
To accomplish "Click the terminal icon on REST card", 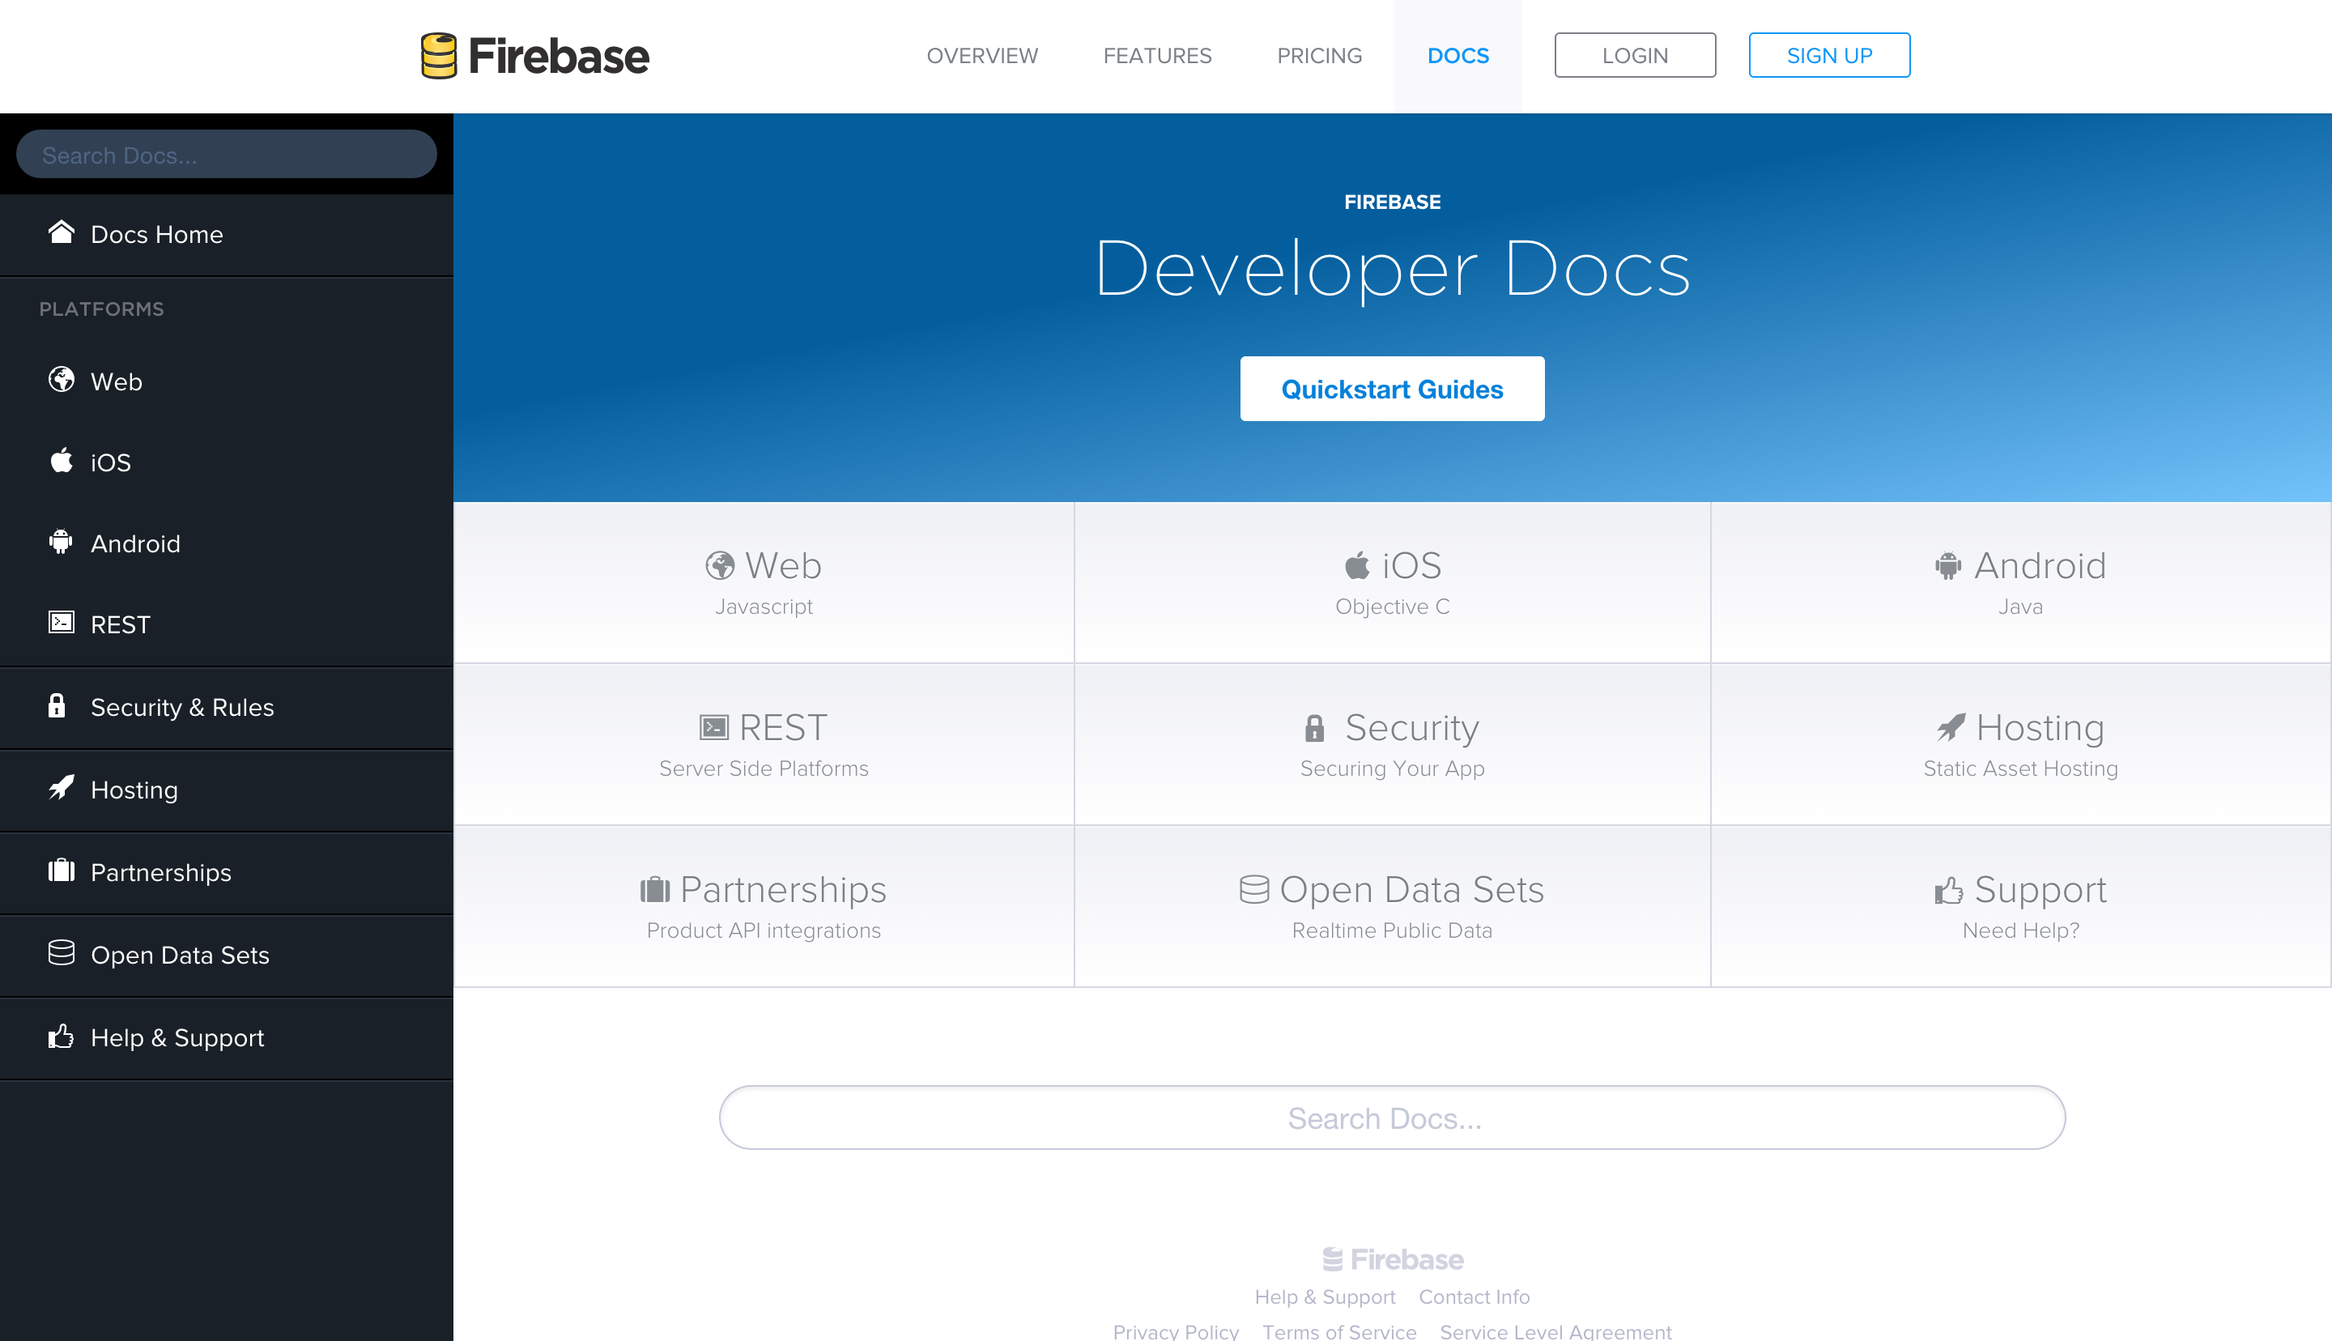I will [714, 728].
